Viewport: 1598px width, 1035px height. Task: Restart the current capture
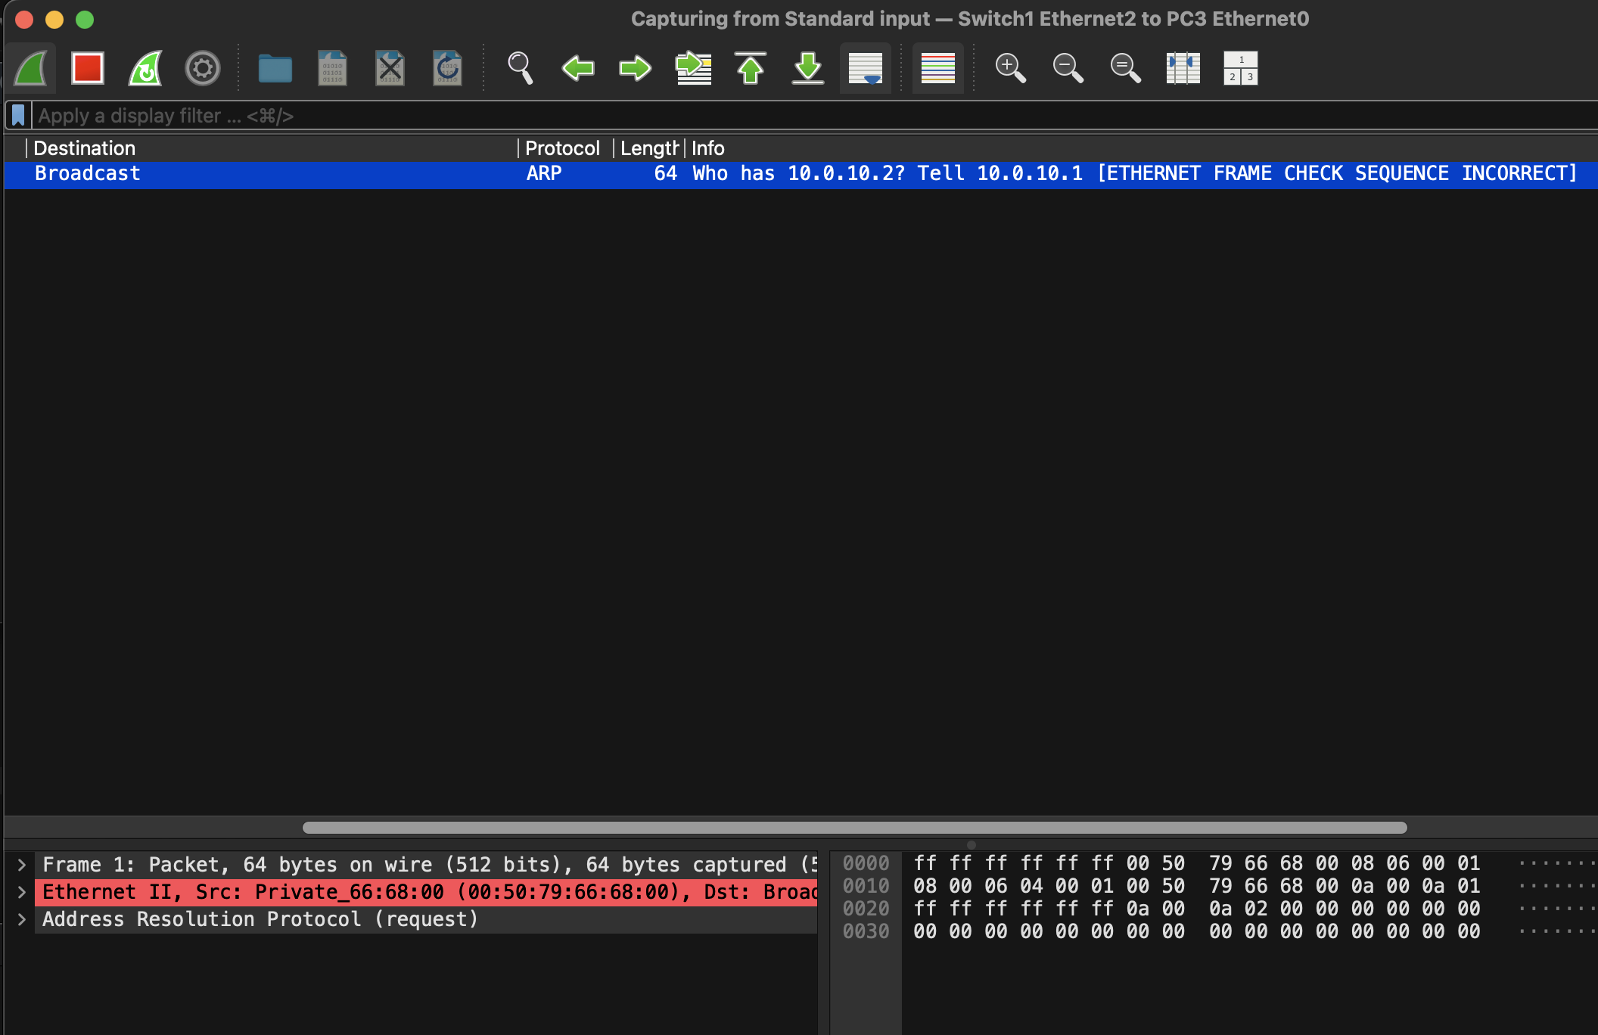(145, 69)
